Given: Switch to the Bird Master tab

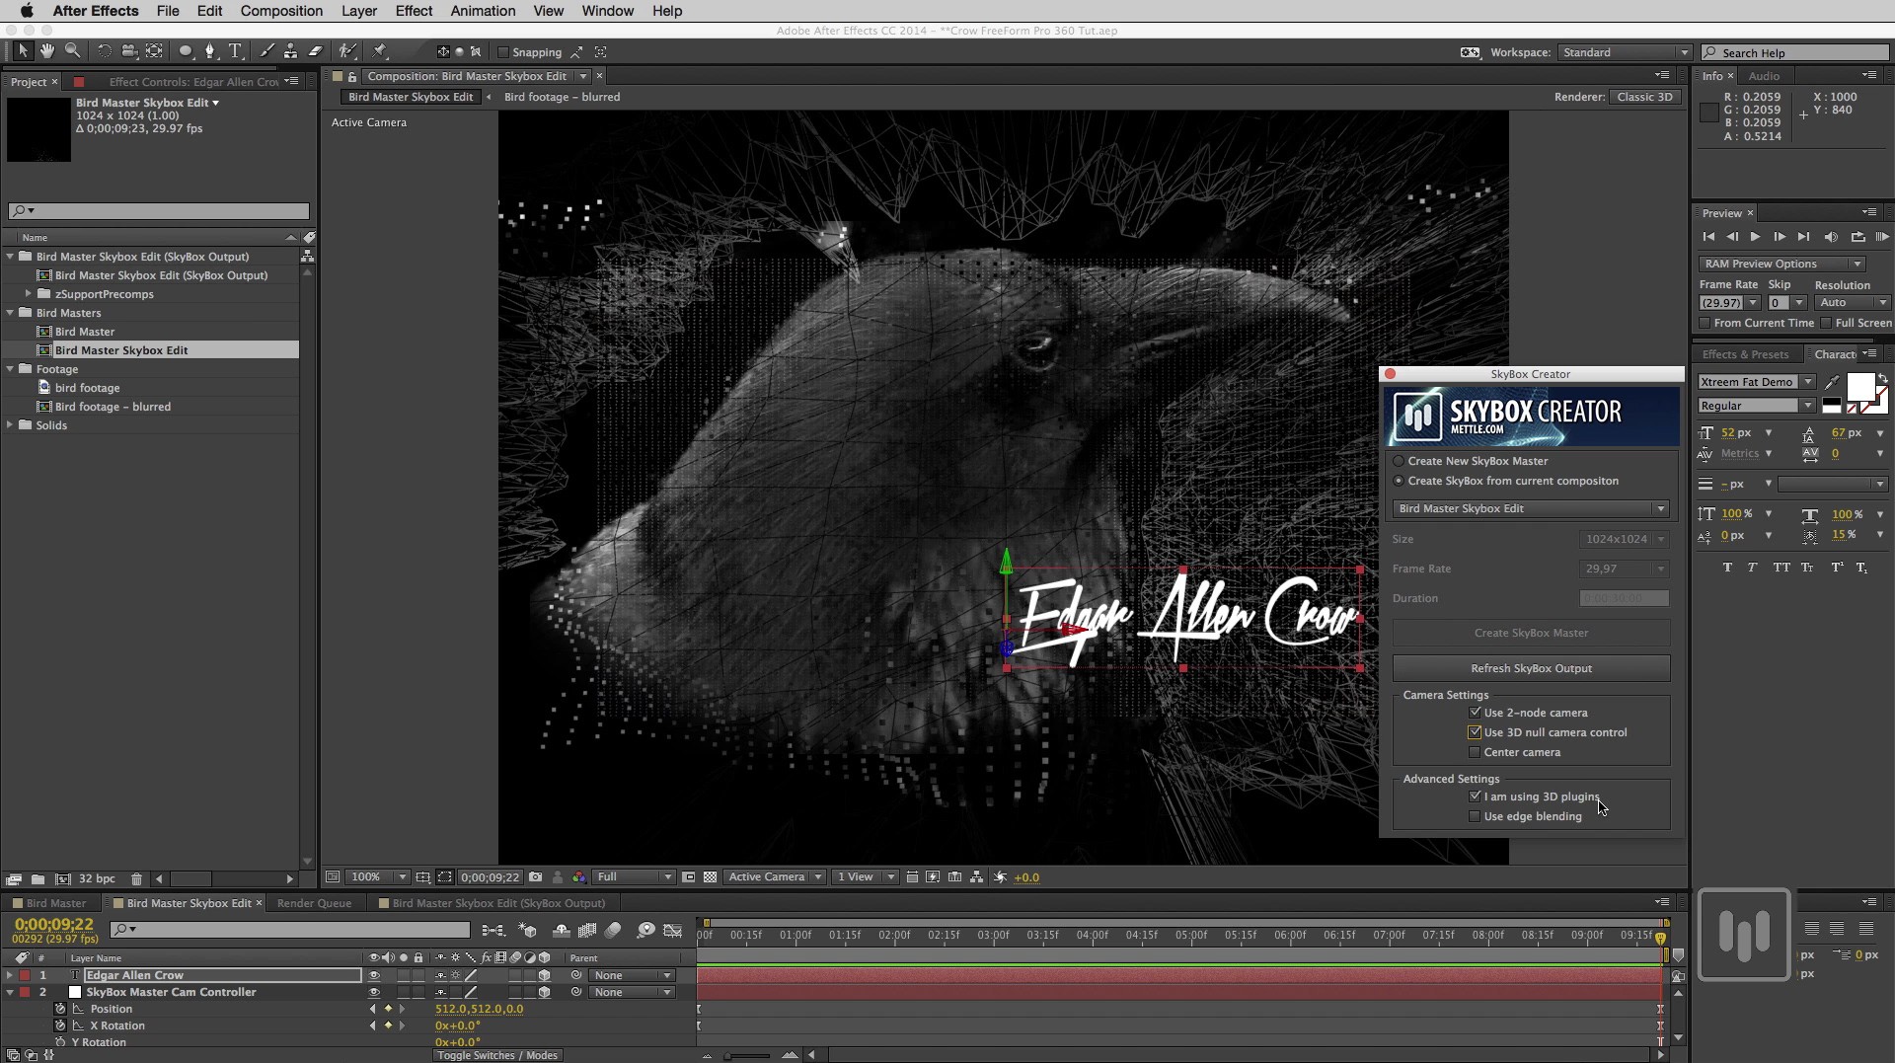Looking at the screenshot, I should pos(54,902).
